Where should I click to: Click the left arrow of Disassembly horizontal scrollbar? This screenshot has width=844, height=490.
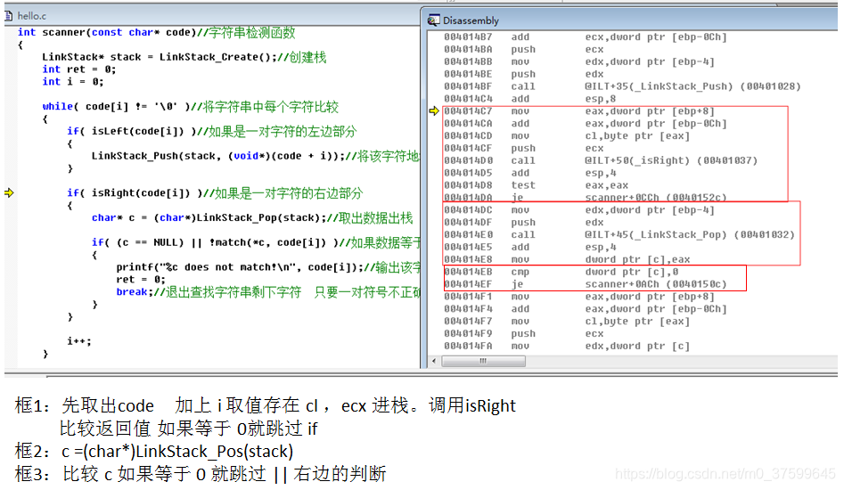434,361
